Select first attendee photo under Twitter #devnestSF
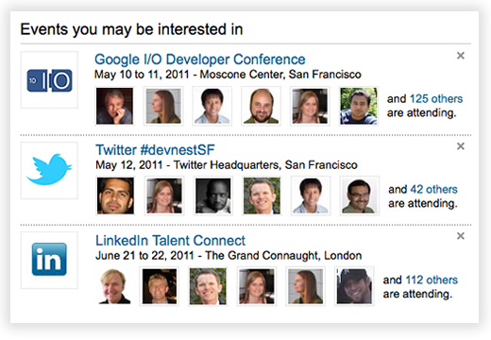The height and width of the screenshot is (340, 491). click(115, 195)
